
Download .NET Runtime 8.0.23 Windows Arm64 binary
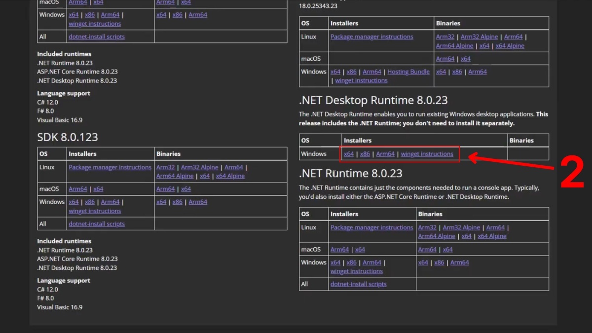[x=460, y=262]
